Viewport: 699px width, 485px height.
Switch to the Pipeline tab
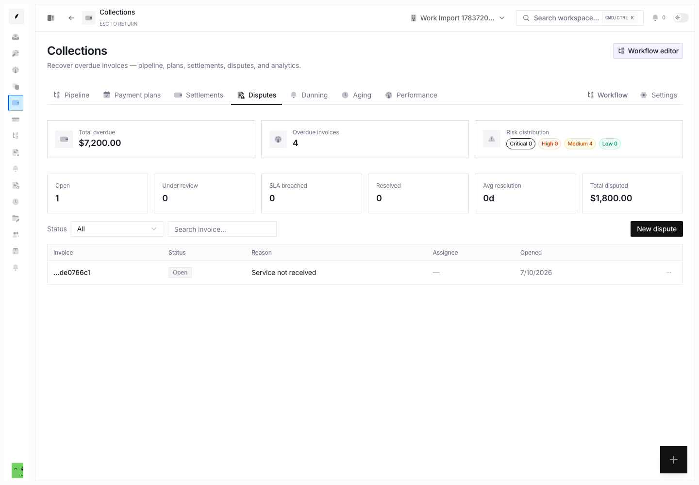click(71, 95)
